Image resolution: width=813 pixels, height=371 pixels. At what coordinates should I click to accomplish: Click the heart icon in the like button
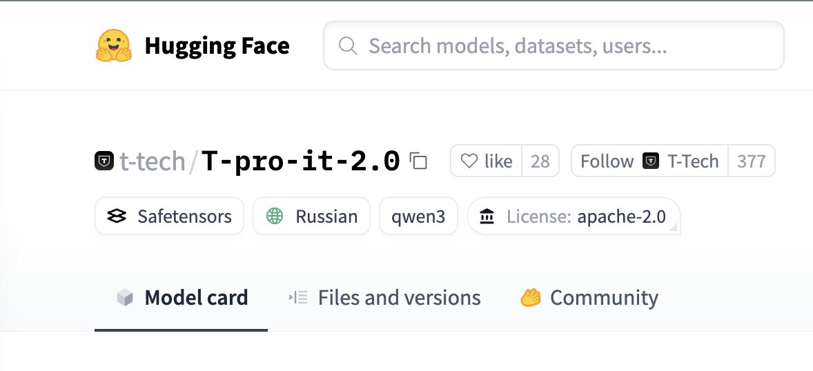469,161
